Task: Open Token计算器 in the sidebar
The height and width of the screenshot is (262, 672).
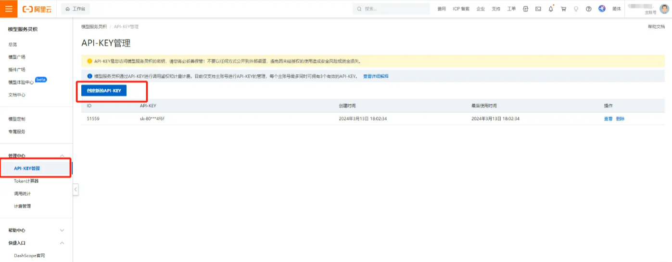Action: [26, 181]
